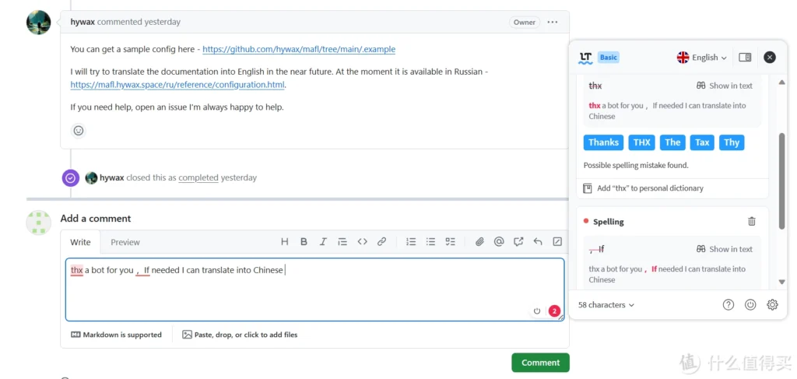797x379 pixels.
Task: Toggle LanguageTool on/off in panel footer
Action: pos(750,305)
